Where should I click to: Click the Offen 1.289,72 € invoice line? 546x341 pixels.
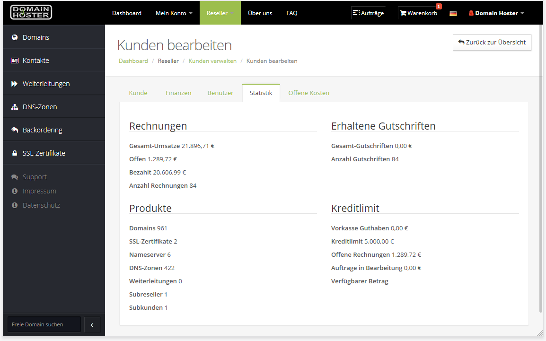[x=153, y=159]
